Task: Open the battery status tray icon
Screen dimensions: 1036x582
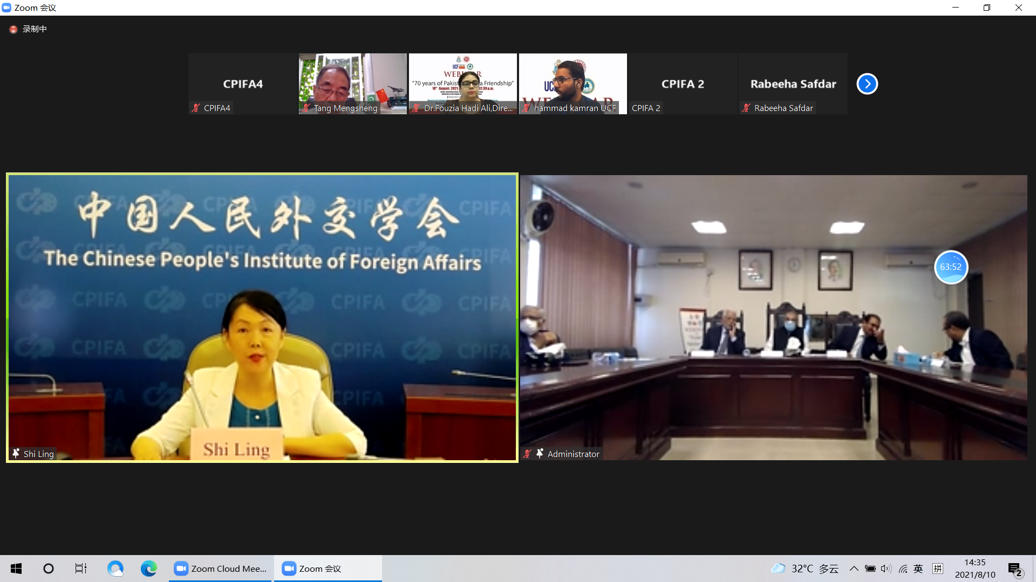Action: click(870, 569)
